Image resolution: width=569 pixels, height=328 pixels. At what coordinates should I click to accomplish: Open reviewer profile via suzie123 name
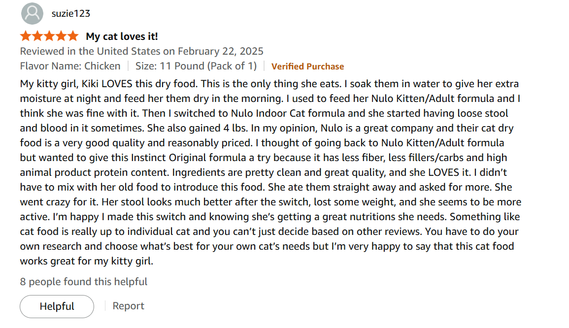pyautogui.click(x=69, y=13)
